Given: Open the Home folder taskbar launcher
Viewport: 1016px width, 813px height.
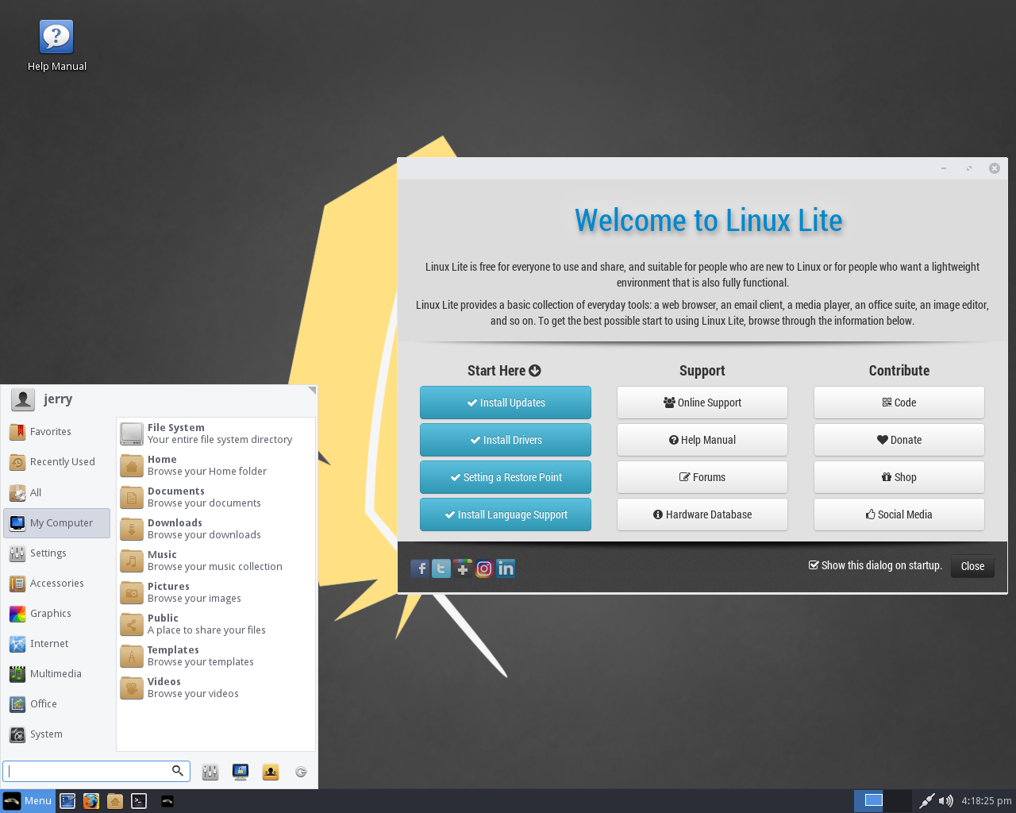Looking at the screenshot, I should click(115, 801).
